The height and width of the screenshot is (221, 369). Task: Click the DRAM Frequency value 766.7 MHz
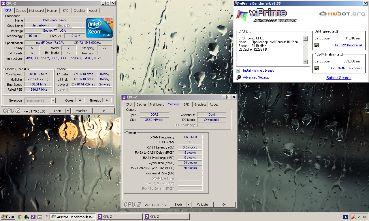pyautogui.click(x=190, y=137)
